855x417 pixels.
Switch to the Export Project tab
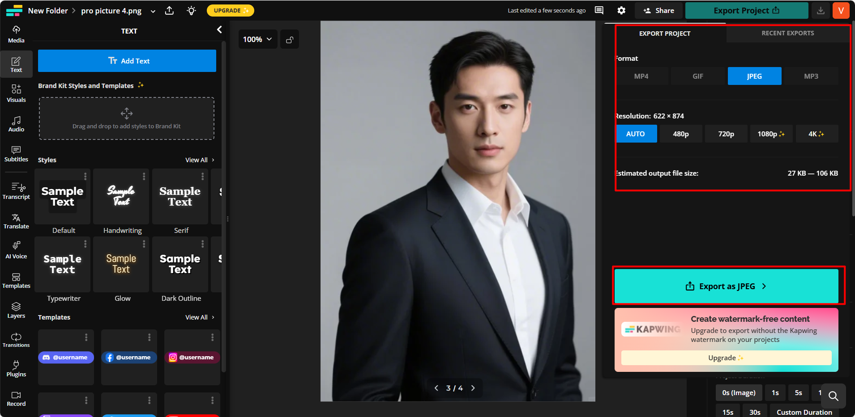click(665, 34)
